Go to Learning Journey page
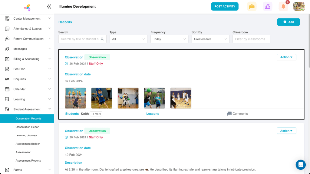This screenshot has height=174, width=310. tap(26, 135)
